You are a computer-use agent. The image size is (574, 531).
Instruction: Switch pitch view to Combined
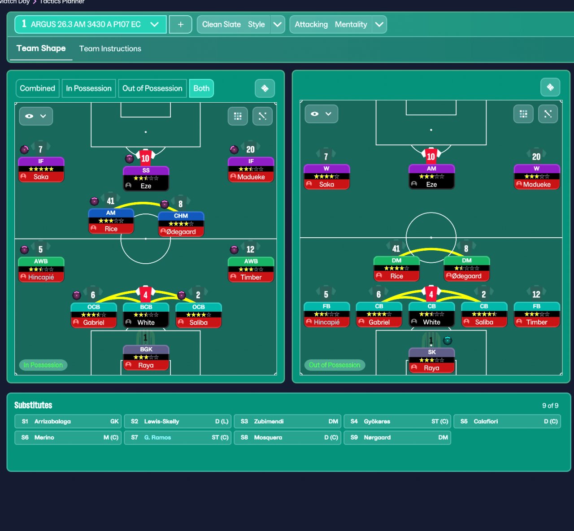pos(38,88)
